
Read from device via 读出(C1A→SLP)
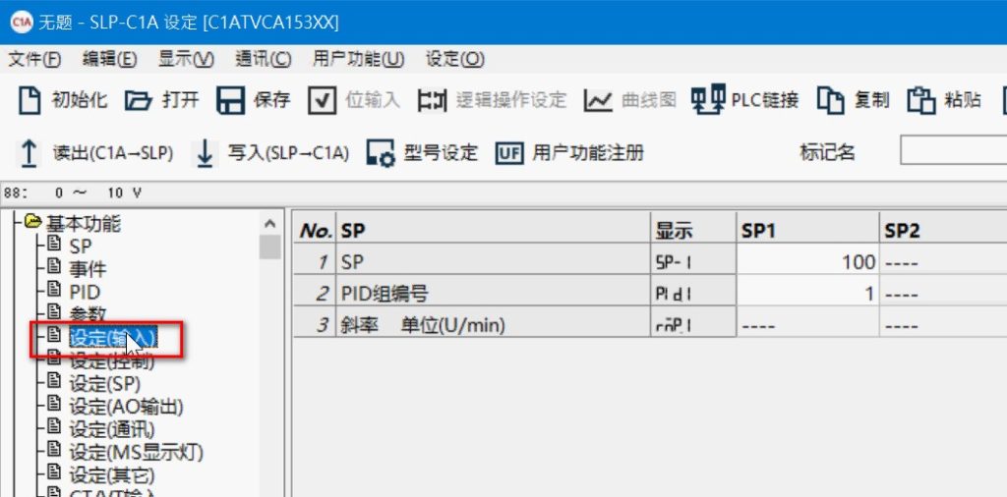click(30, 153)
